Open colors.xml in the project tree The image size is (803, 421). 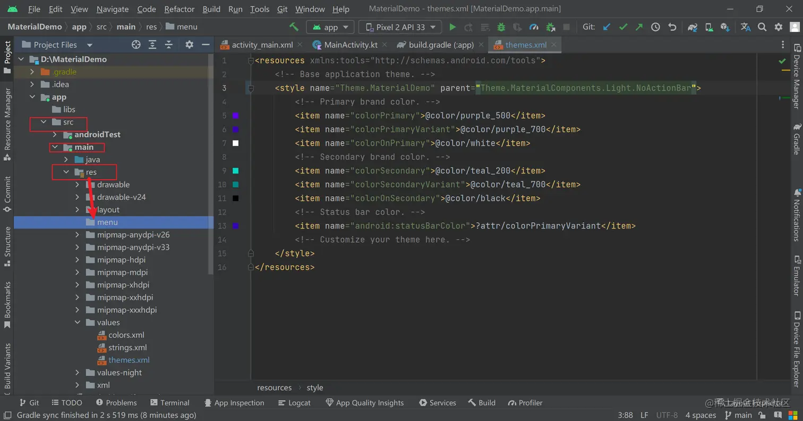[x=126, y=335]
